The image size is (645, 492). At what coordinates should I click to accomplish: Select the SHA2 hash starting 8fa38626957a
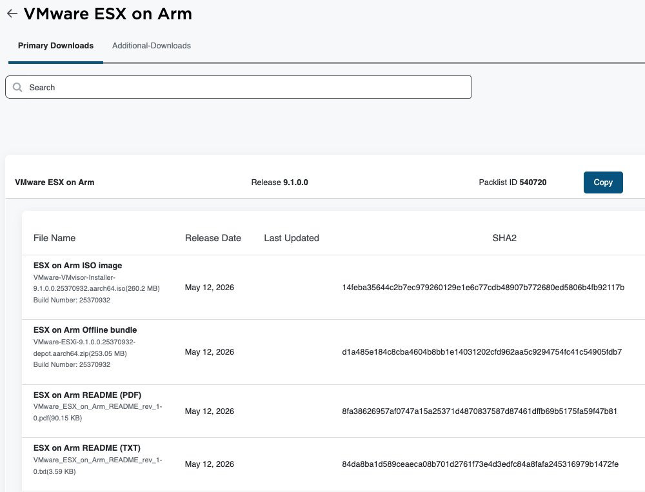click(x=479, y=411)
